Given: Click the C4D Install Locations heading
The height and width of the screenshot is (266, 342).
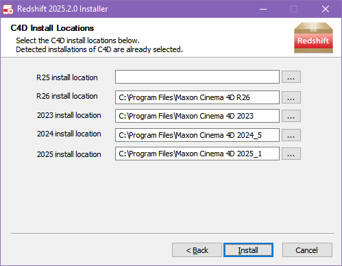Looking at the screenshot, I should coord(52,28).
